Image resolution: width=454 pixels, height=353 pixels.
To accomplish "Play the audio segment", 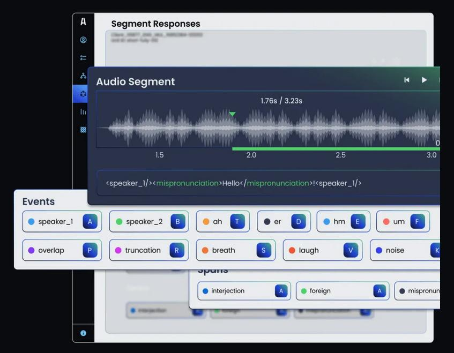I will click(424, 80).
